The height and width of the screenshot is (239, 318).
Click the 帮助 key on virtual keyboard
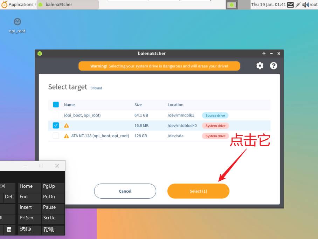53,230
